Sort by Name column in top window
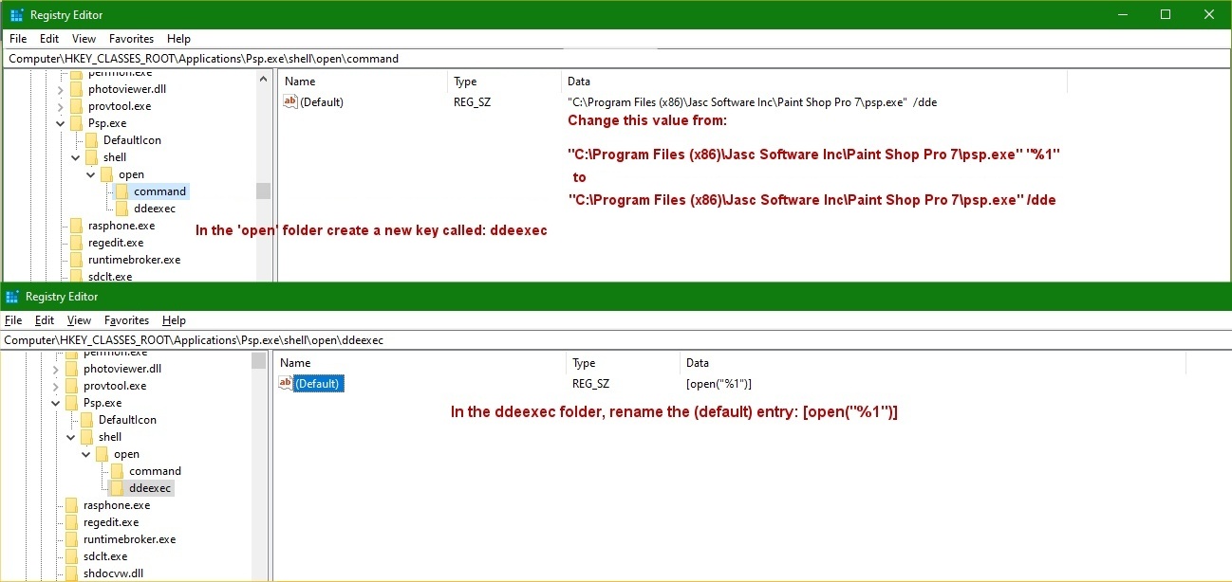This screenshot has width=1232, height=582. pyautogui.click(x=363, y=82)
